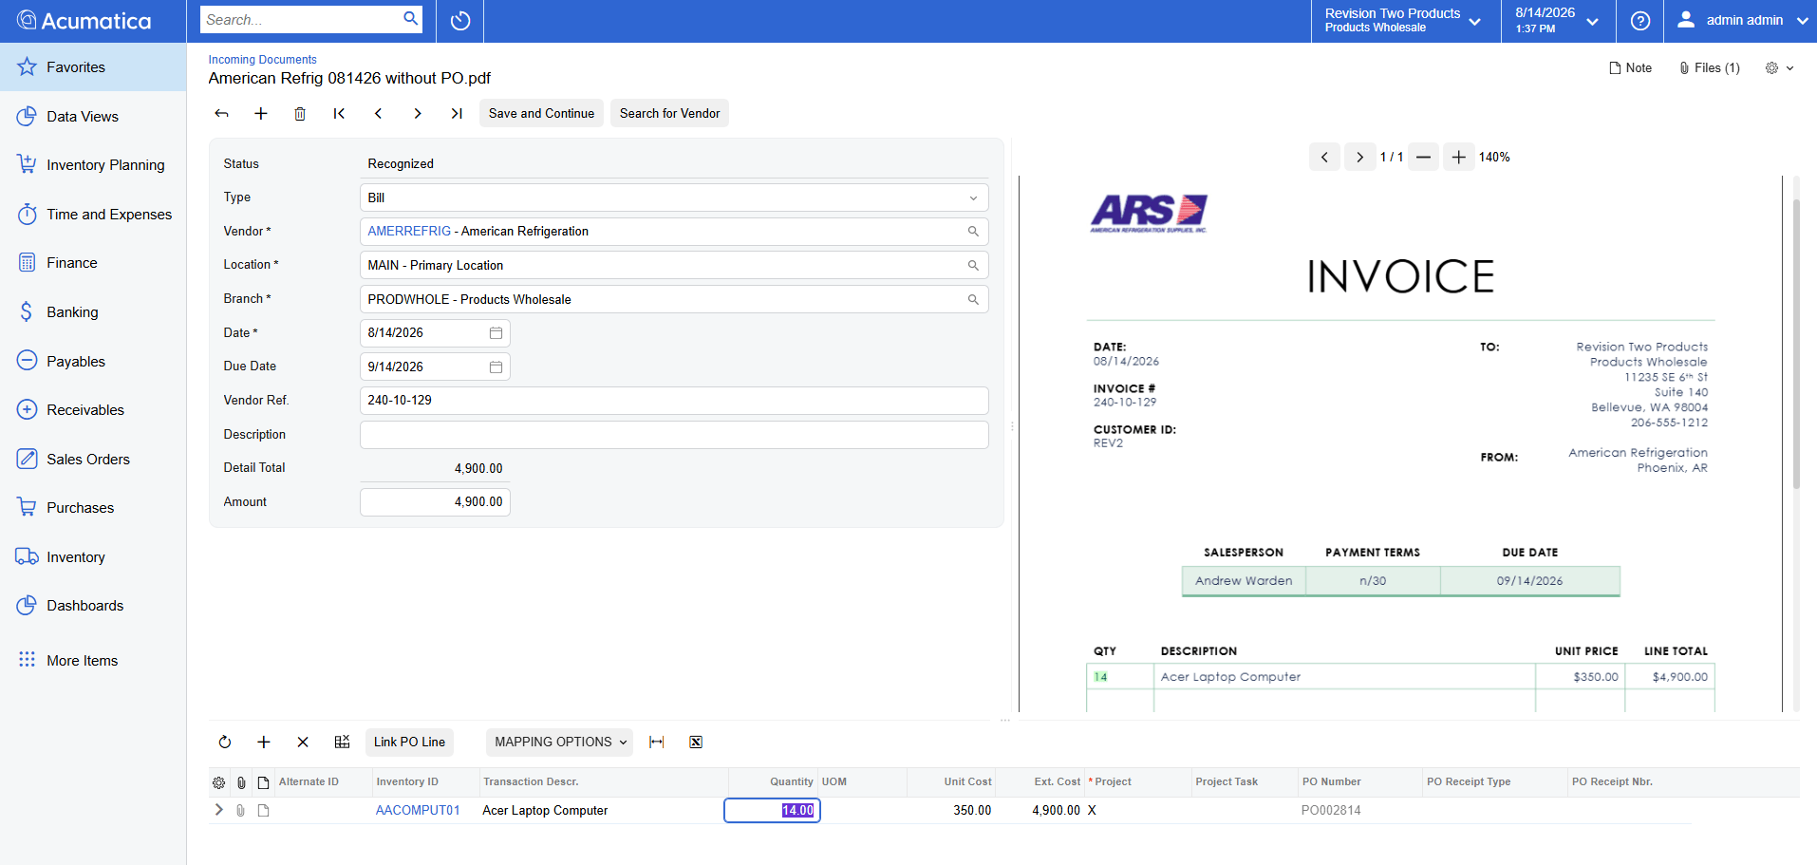Viewport: 1817px width, 865px height.
Task: Open the Due Date calendar picker
Action: point(496,367)
